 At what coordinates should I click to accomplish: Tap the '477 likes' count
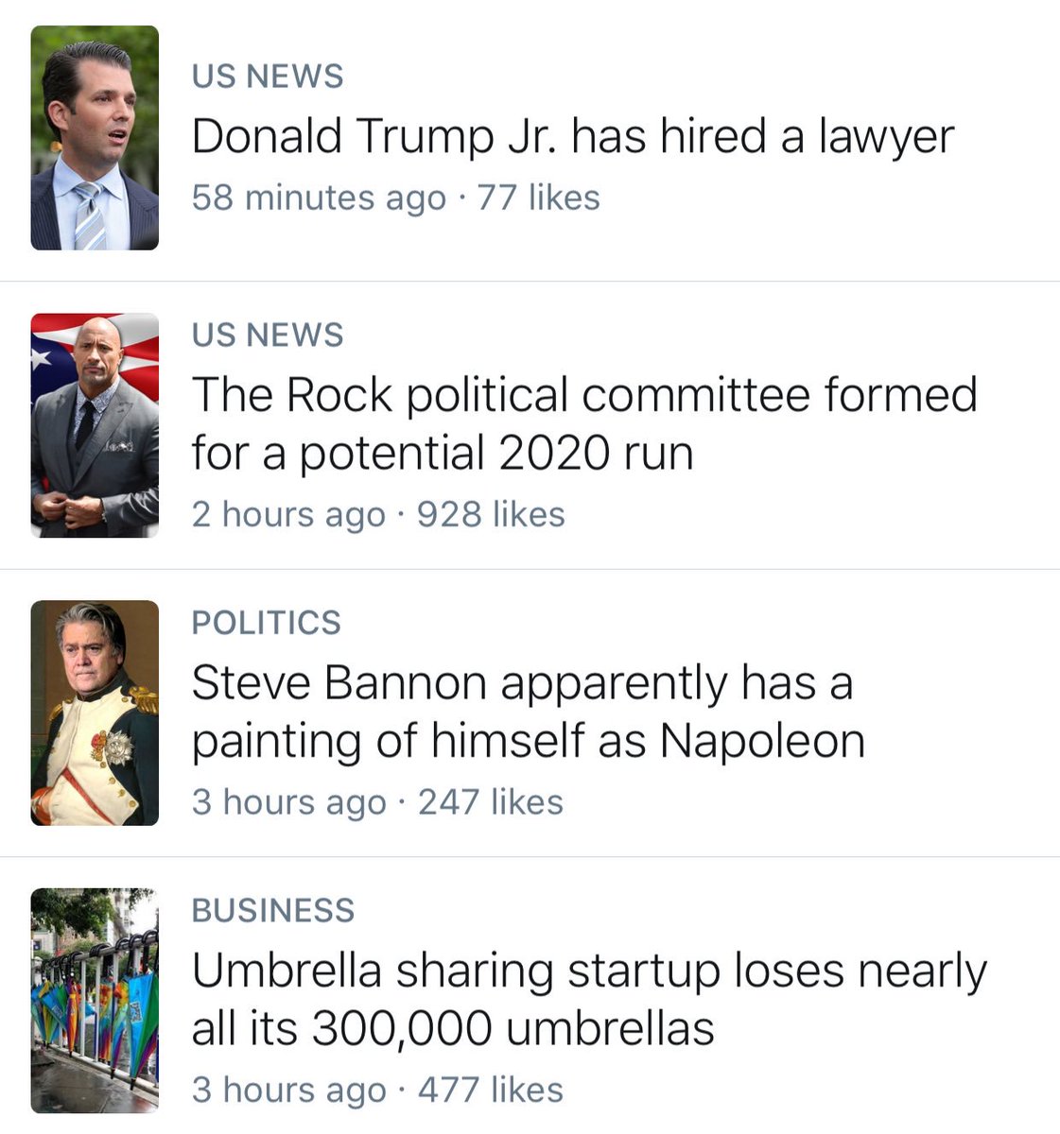[x=490, y=1090]
